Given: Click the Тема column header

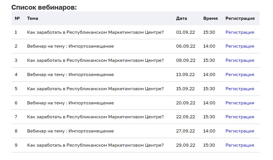Looking at the screenshot, I should 33,18.
